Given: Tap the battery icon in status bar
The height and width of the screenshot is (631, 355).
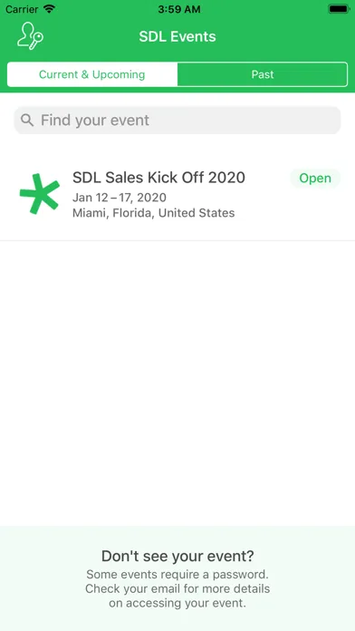Looking at the screenshot, I should (x=339, y=9).
